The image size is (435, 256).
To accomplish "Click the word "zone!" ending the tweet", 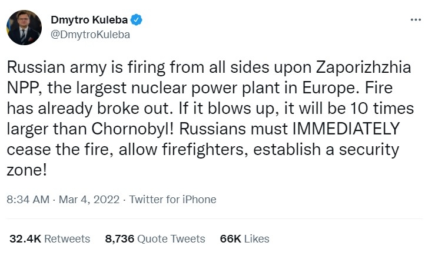I will click(x=27, y=170).
